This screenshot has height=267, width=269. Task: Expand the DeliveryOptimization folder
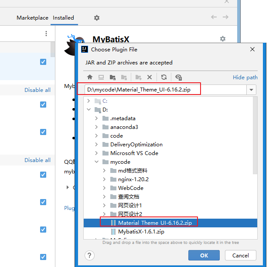[96, 145]
